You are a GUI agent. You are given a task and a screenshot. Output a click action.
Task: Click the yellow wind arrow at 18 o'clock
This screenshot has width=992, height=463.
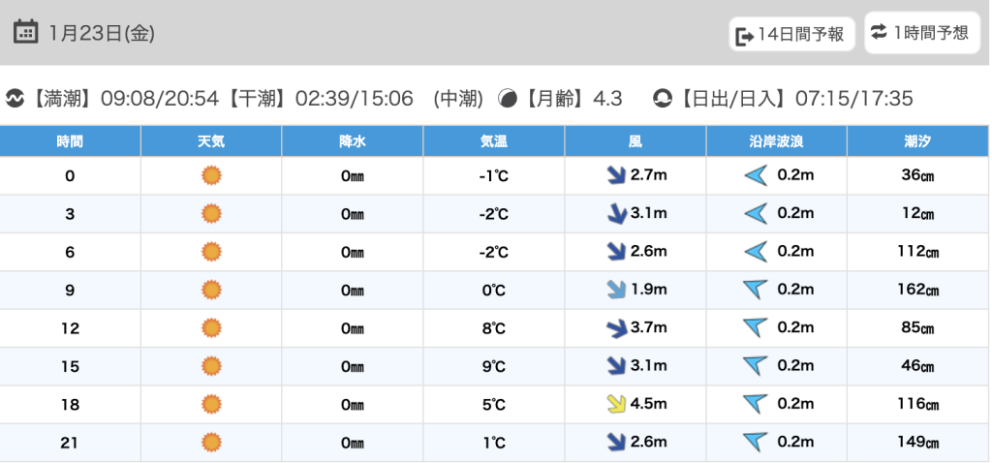click(x=615, y=404)
